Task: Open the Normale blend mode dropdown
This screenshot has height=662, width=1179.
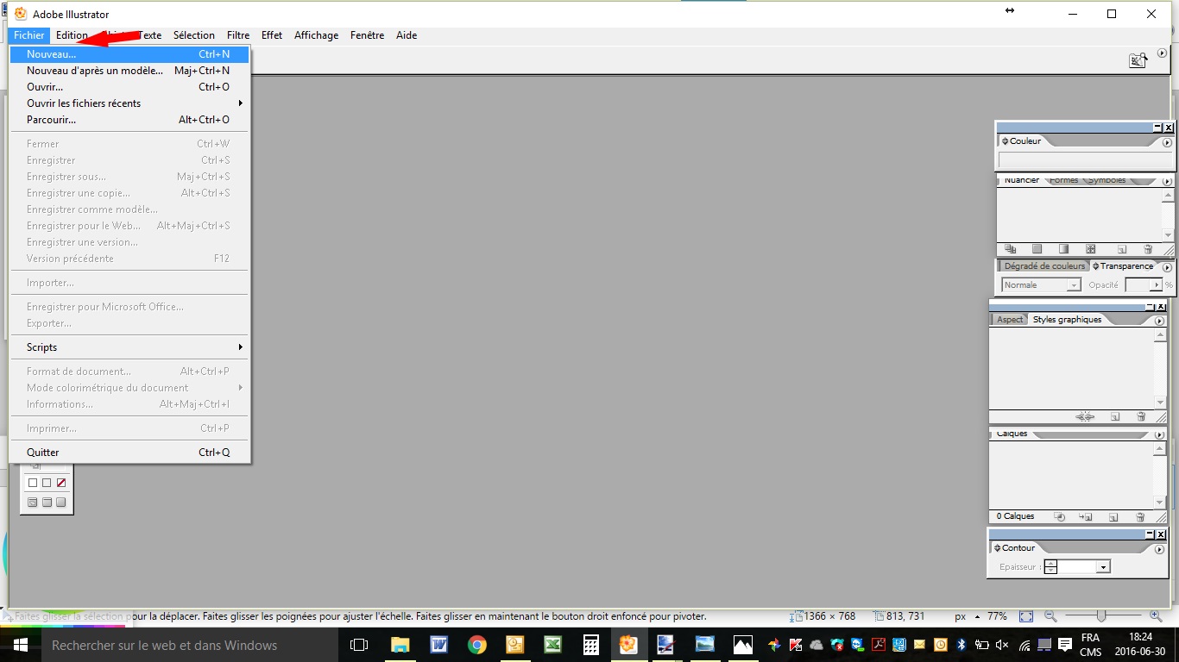Action: click(x=1041, y=285)
